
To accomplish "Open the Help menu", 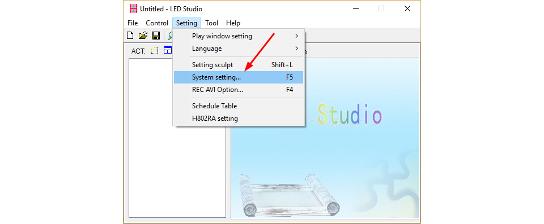I will point(233,23).
